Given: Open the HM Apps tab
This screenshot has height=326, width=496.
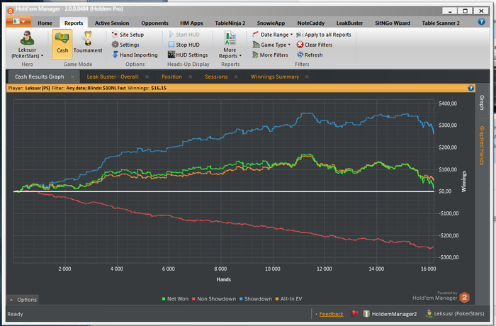Looking at the screenshot, I should (191, 23).
